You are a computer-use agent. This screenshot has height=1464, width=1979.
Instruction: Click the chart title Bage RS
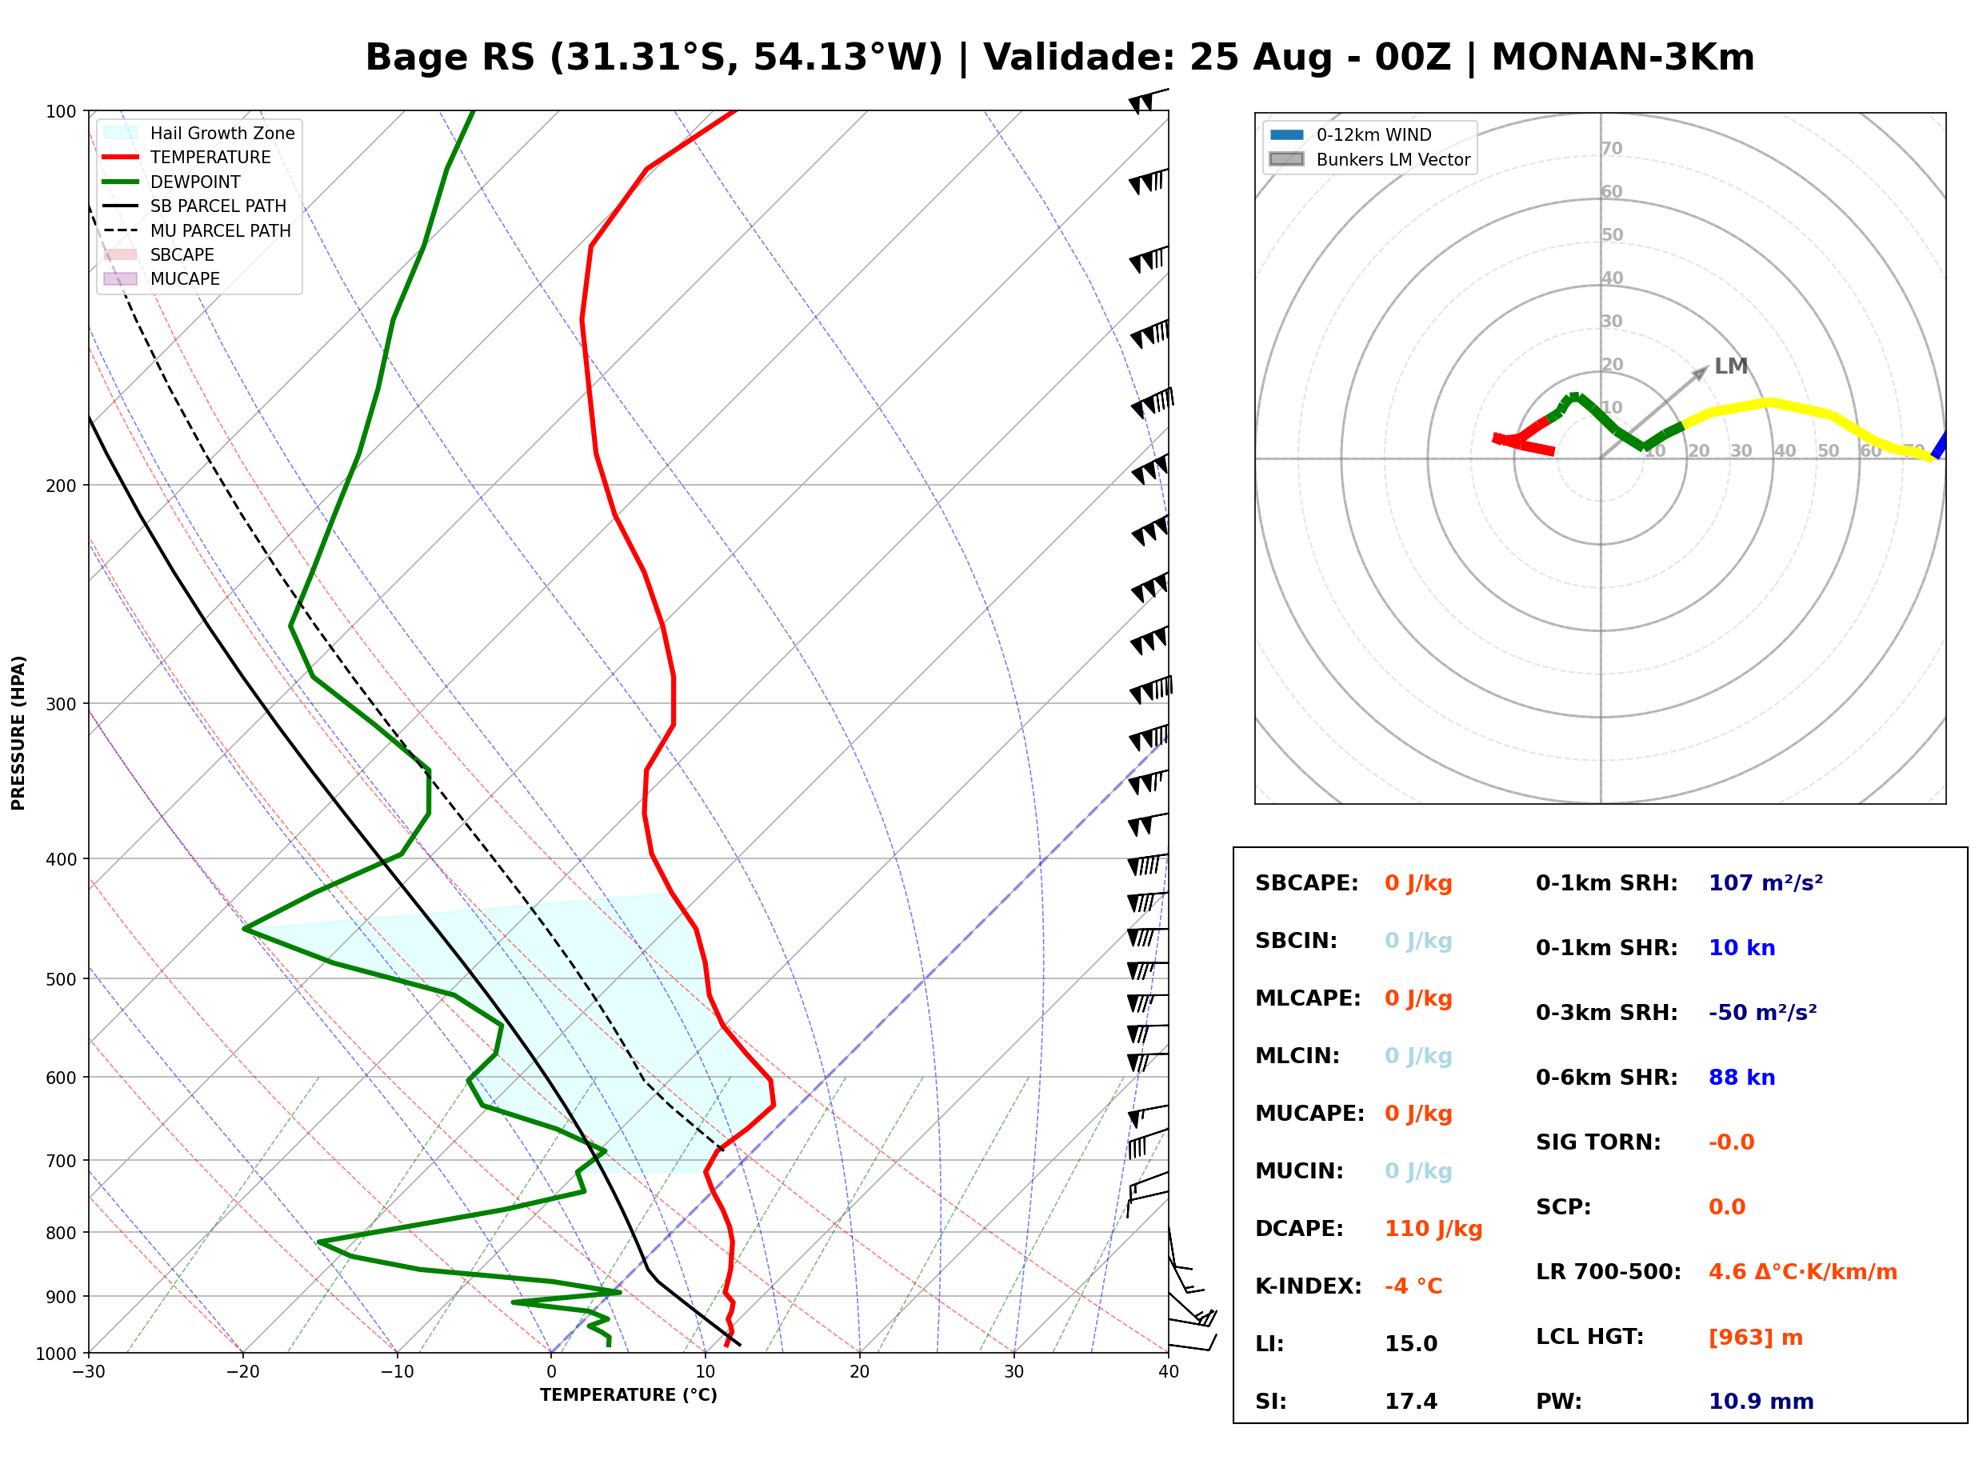click(x=450, y=58)
